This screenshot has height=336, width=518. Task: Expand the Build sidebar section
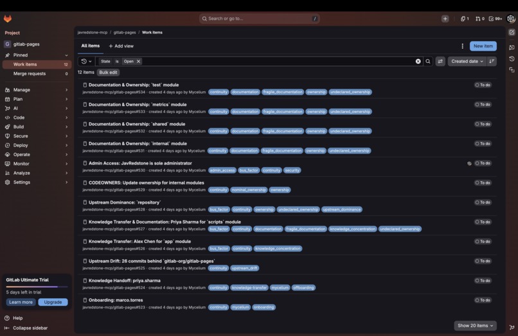[37, 127]
